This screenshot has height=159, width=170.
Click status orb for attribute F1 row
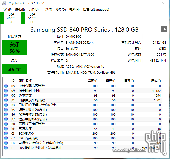point(6,148)
